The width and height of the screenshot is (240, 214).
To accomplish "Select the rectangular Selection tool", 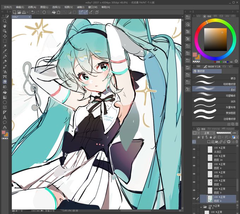I will tap(5, 41).
